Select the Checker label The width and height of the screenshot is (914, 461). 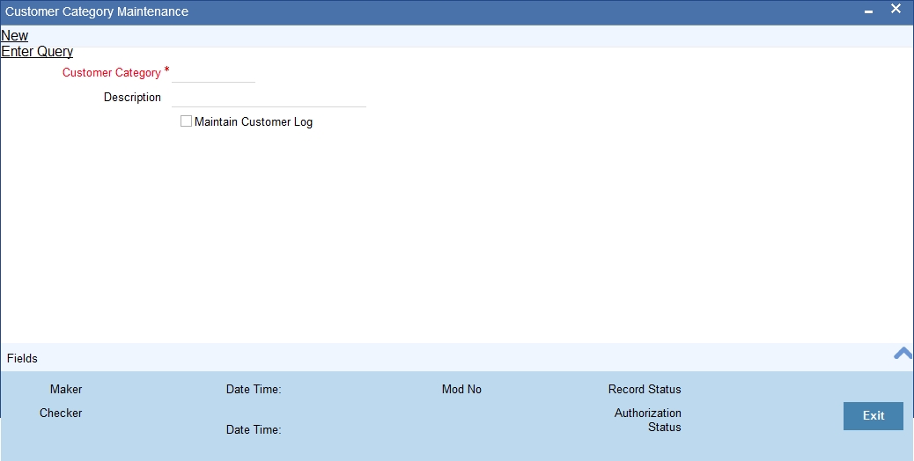[61, 413]
